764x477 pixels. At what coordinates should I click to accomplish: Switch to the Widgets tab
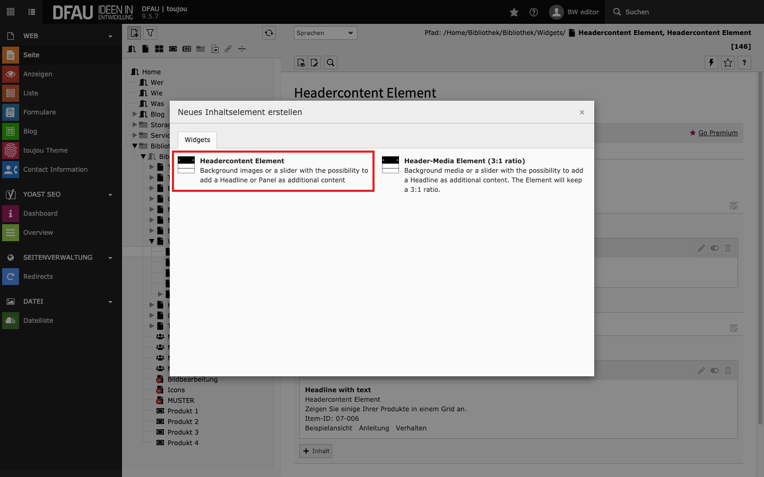[197, 140]
